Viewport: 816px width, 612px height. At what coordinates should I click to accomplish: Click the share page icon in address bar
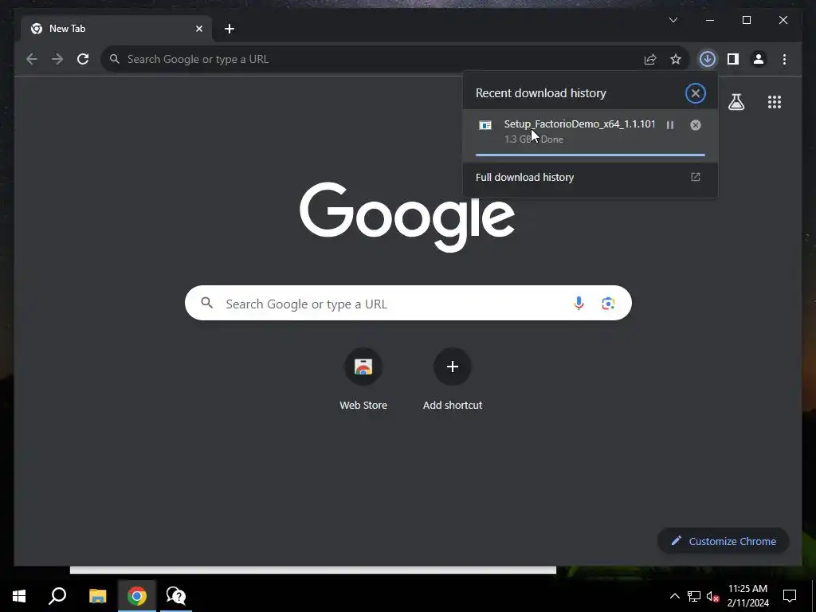tap(650, 59)
